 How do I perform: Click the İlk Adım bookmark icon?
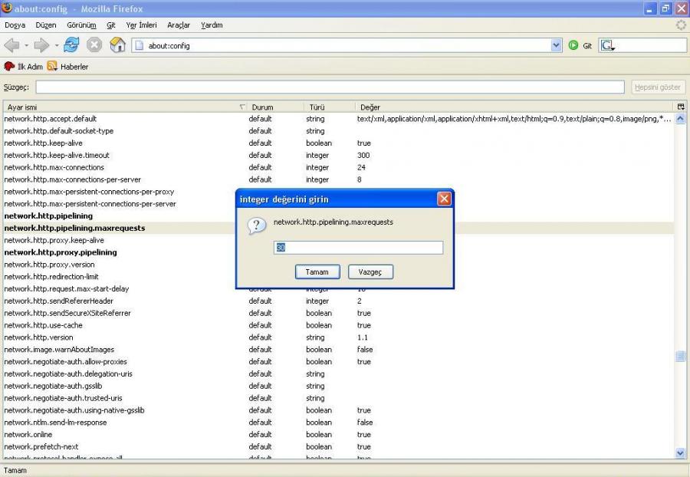(9, 67)
